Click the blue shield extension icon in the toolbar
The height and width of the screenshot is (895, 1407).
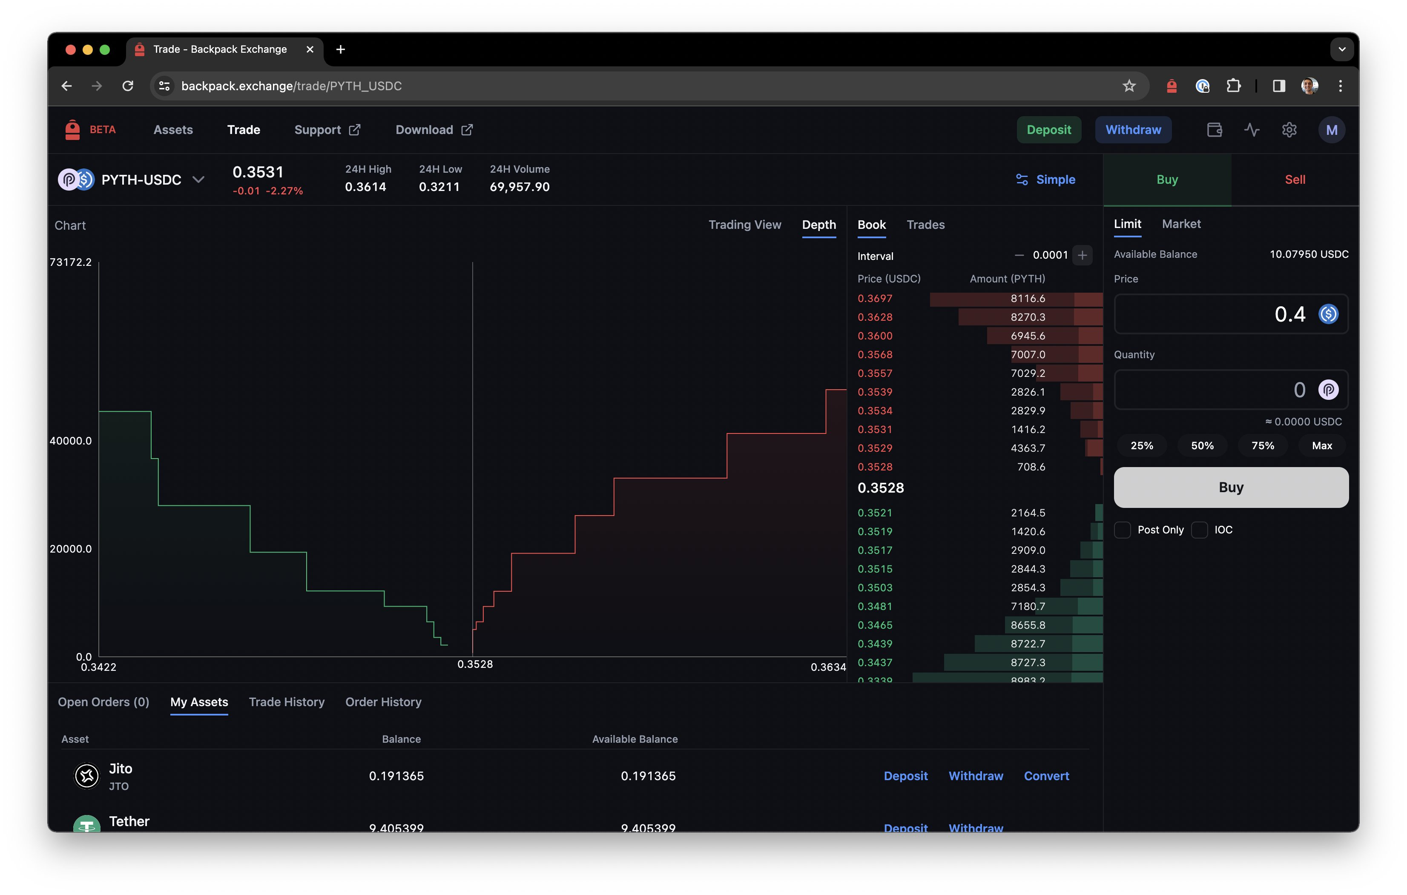(x=1202, y=86)
